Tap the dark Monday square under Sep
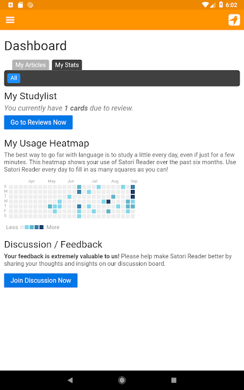Image resolution: width=244 pixels, height=390 pixels. [133, 192]
